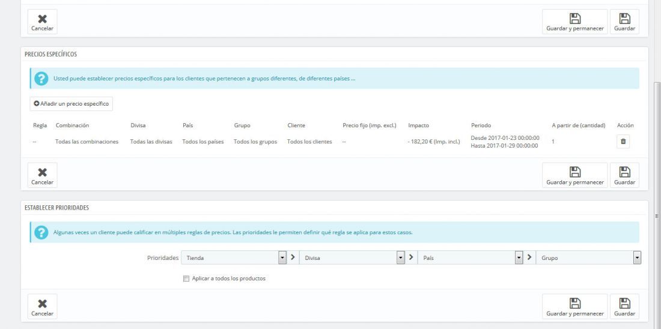
Task: Click Guardar in the Establecer Prioridades panel
Action: pyautogui.click(x=624, y=306)
